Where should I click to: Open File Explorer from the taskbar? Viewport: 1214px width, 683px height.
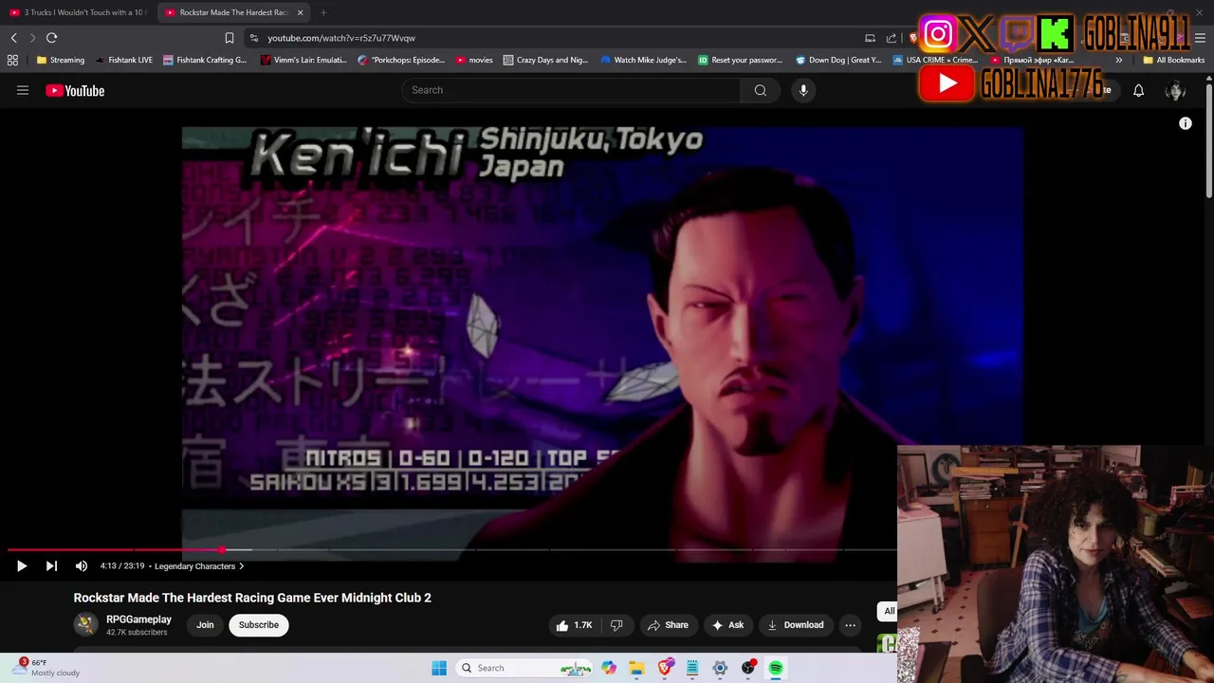coord(636,668)
